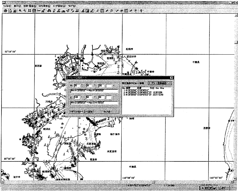Close the latitude/longitude input dialog
Image resolution: width=238 pixels, height=192 pixels.
click(172, 78)
